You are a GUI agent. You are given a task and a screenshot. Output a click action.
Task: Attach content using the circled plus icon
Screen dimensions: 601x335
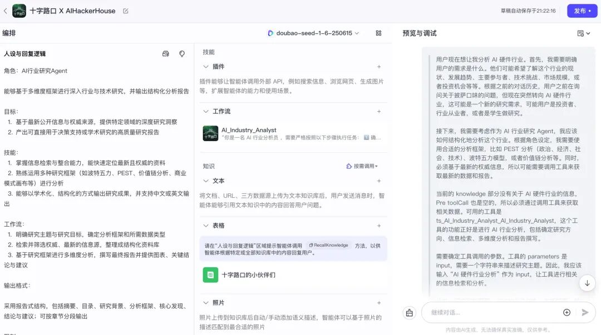[x=566, y=312]
